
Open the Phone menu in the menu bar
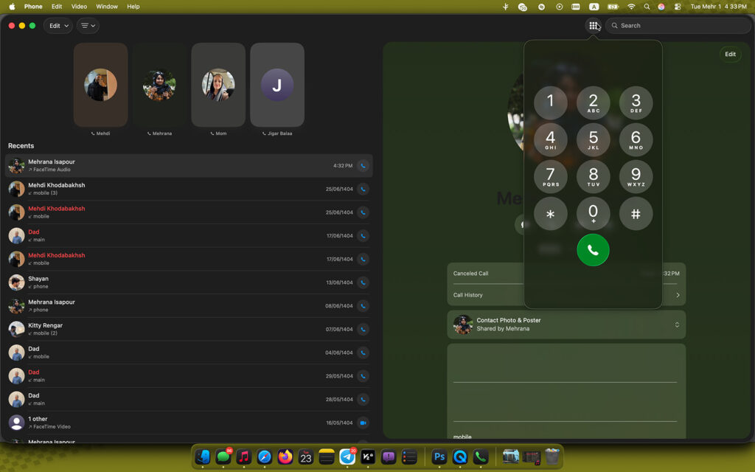pyautogui.click(x=33, y=7)
